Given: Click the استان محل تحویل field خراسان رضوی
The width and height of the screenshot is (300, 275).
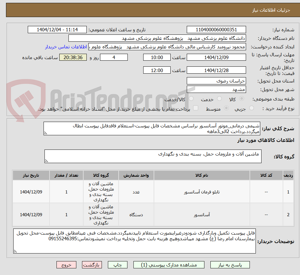Looking at the screenshot, I should tap(216, 81).
